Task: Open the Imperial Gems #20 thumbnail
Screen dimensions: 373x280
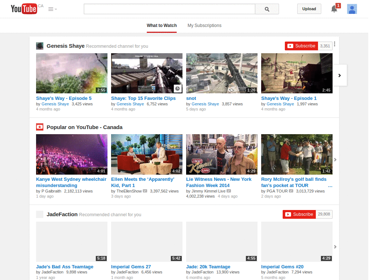Action: pyautogui.click(x=297, y=242)
